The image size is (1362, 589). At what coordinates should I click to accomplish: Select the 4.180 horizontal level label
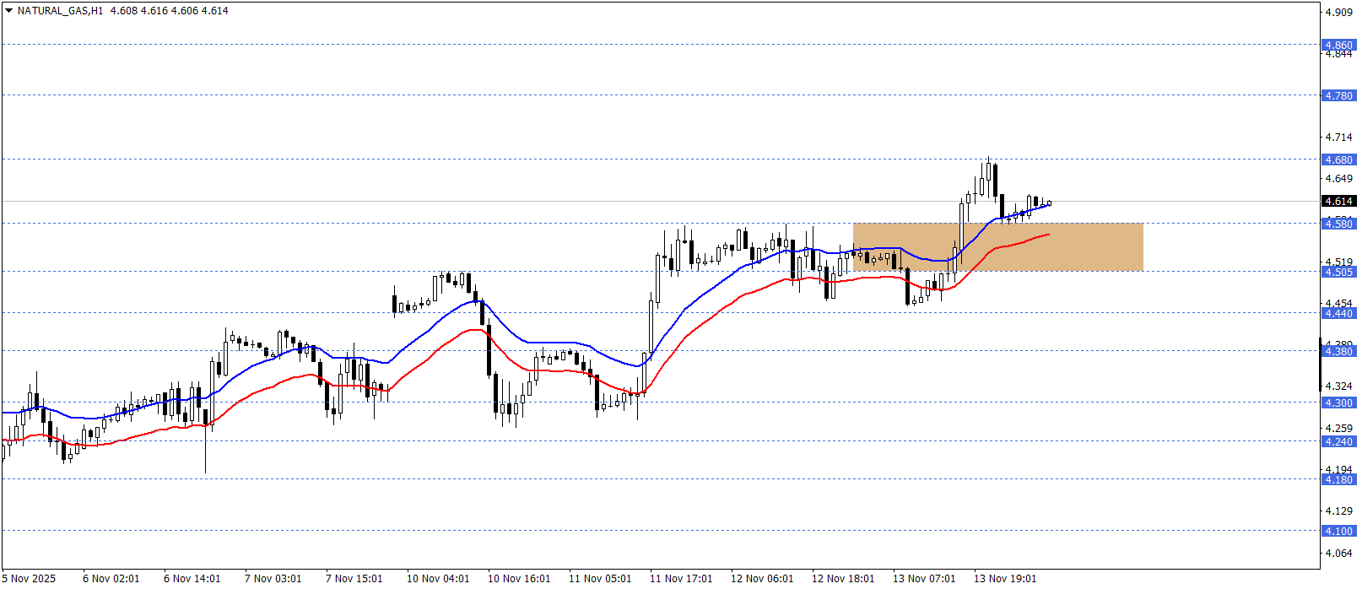click(1338, 479)
